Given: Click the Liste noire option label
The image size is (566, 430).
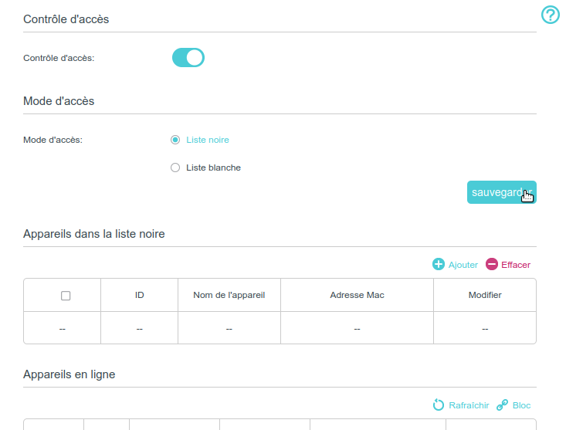Looking at the screenshot, I should (x=208, y=140).
